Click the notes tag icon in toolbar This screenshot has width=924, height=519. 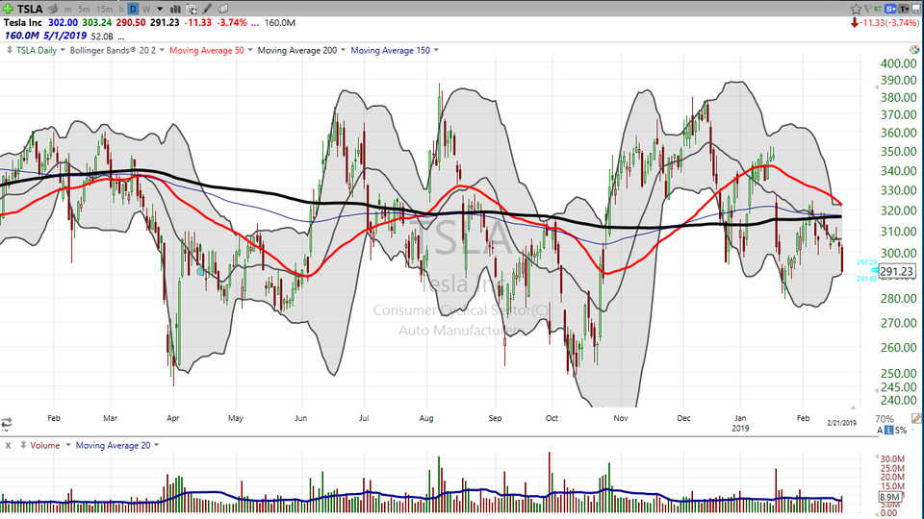pyautogui.click(x=223, y=9)
